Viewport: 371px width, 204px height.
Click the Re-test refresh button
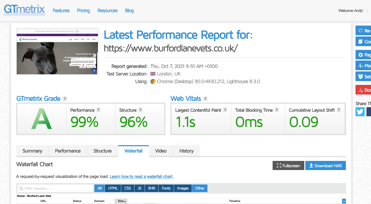point(363,31)
